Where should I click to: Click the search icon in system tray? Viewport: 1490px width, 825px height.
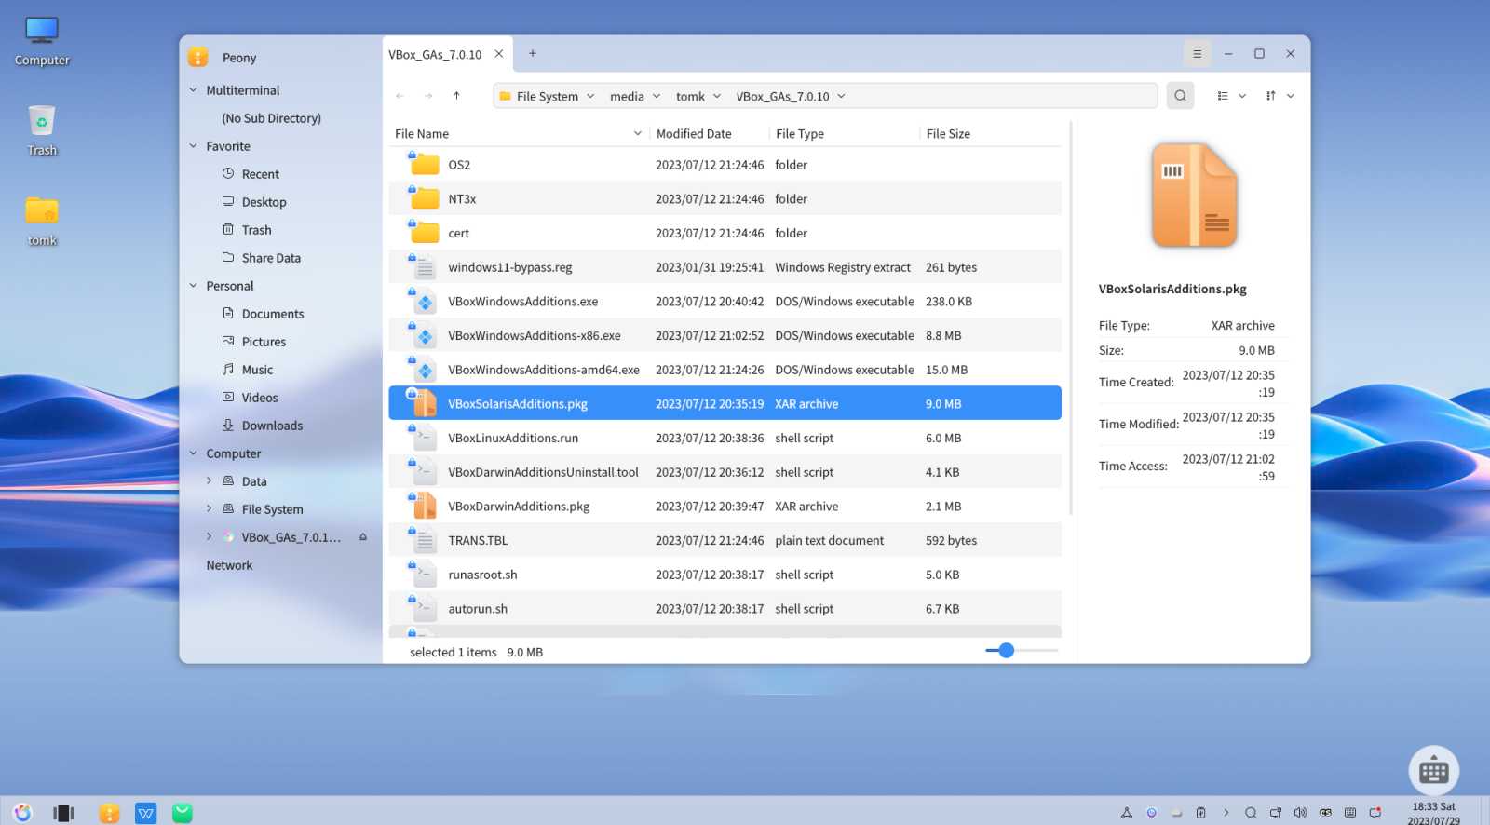tap(1251, 813)
